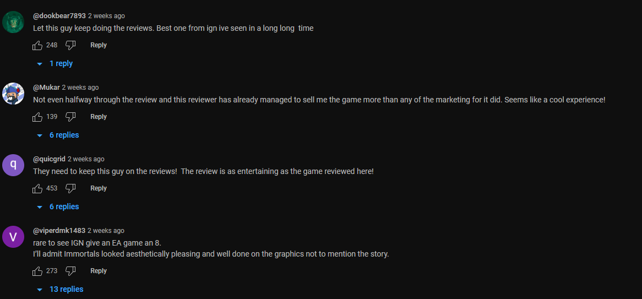Like the @quicgrid comment

37,188
